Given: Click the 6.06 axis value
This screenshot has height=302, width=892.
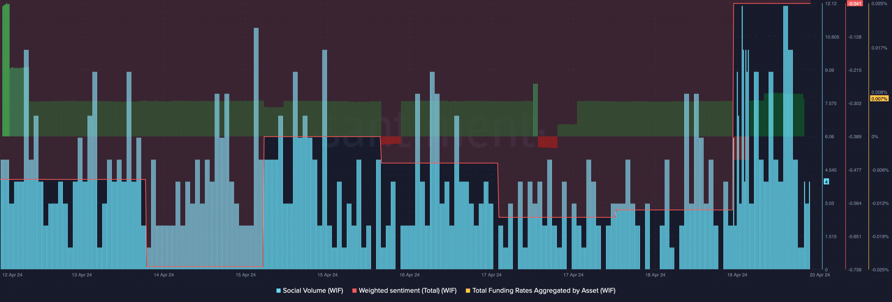Looking at the screenshot, I should tap(829, 137).
